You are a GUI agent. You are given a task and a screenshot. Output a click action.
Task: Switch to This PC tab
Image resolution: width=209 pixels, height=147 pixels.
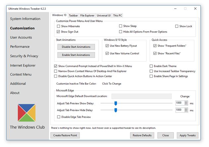tap(117, 16)
